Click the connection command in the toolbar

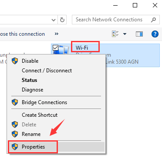[22, 34]
